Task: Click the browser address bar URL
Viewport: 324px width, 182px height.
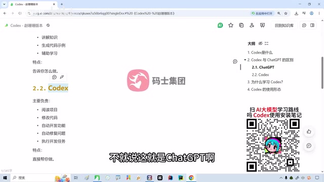Action: [104, 14]
